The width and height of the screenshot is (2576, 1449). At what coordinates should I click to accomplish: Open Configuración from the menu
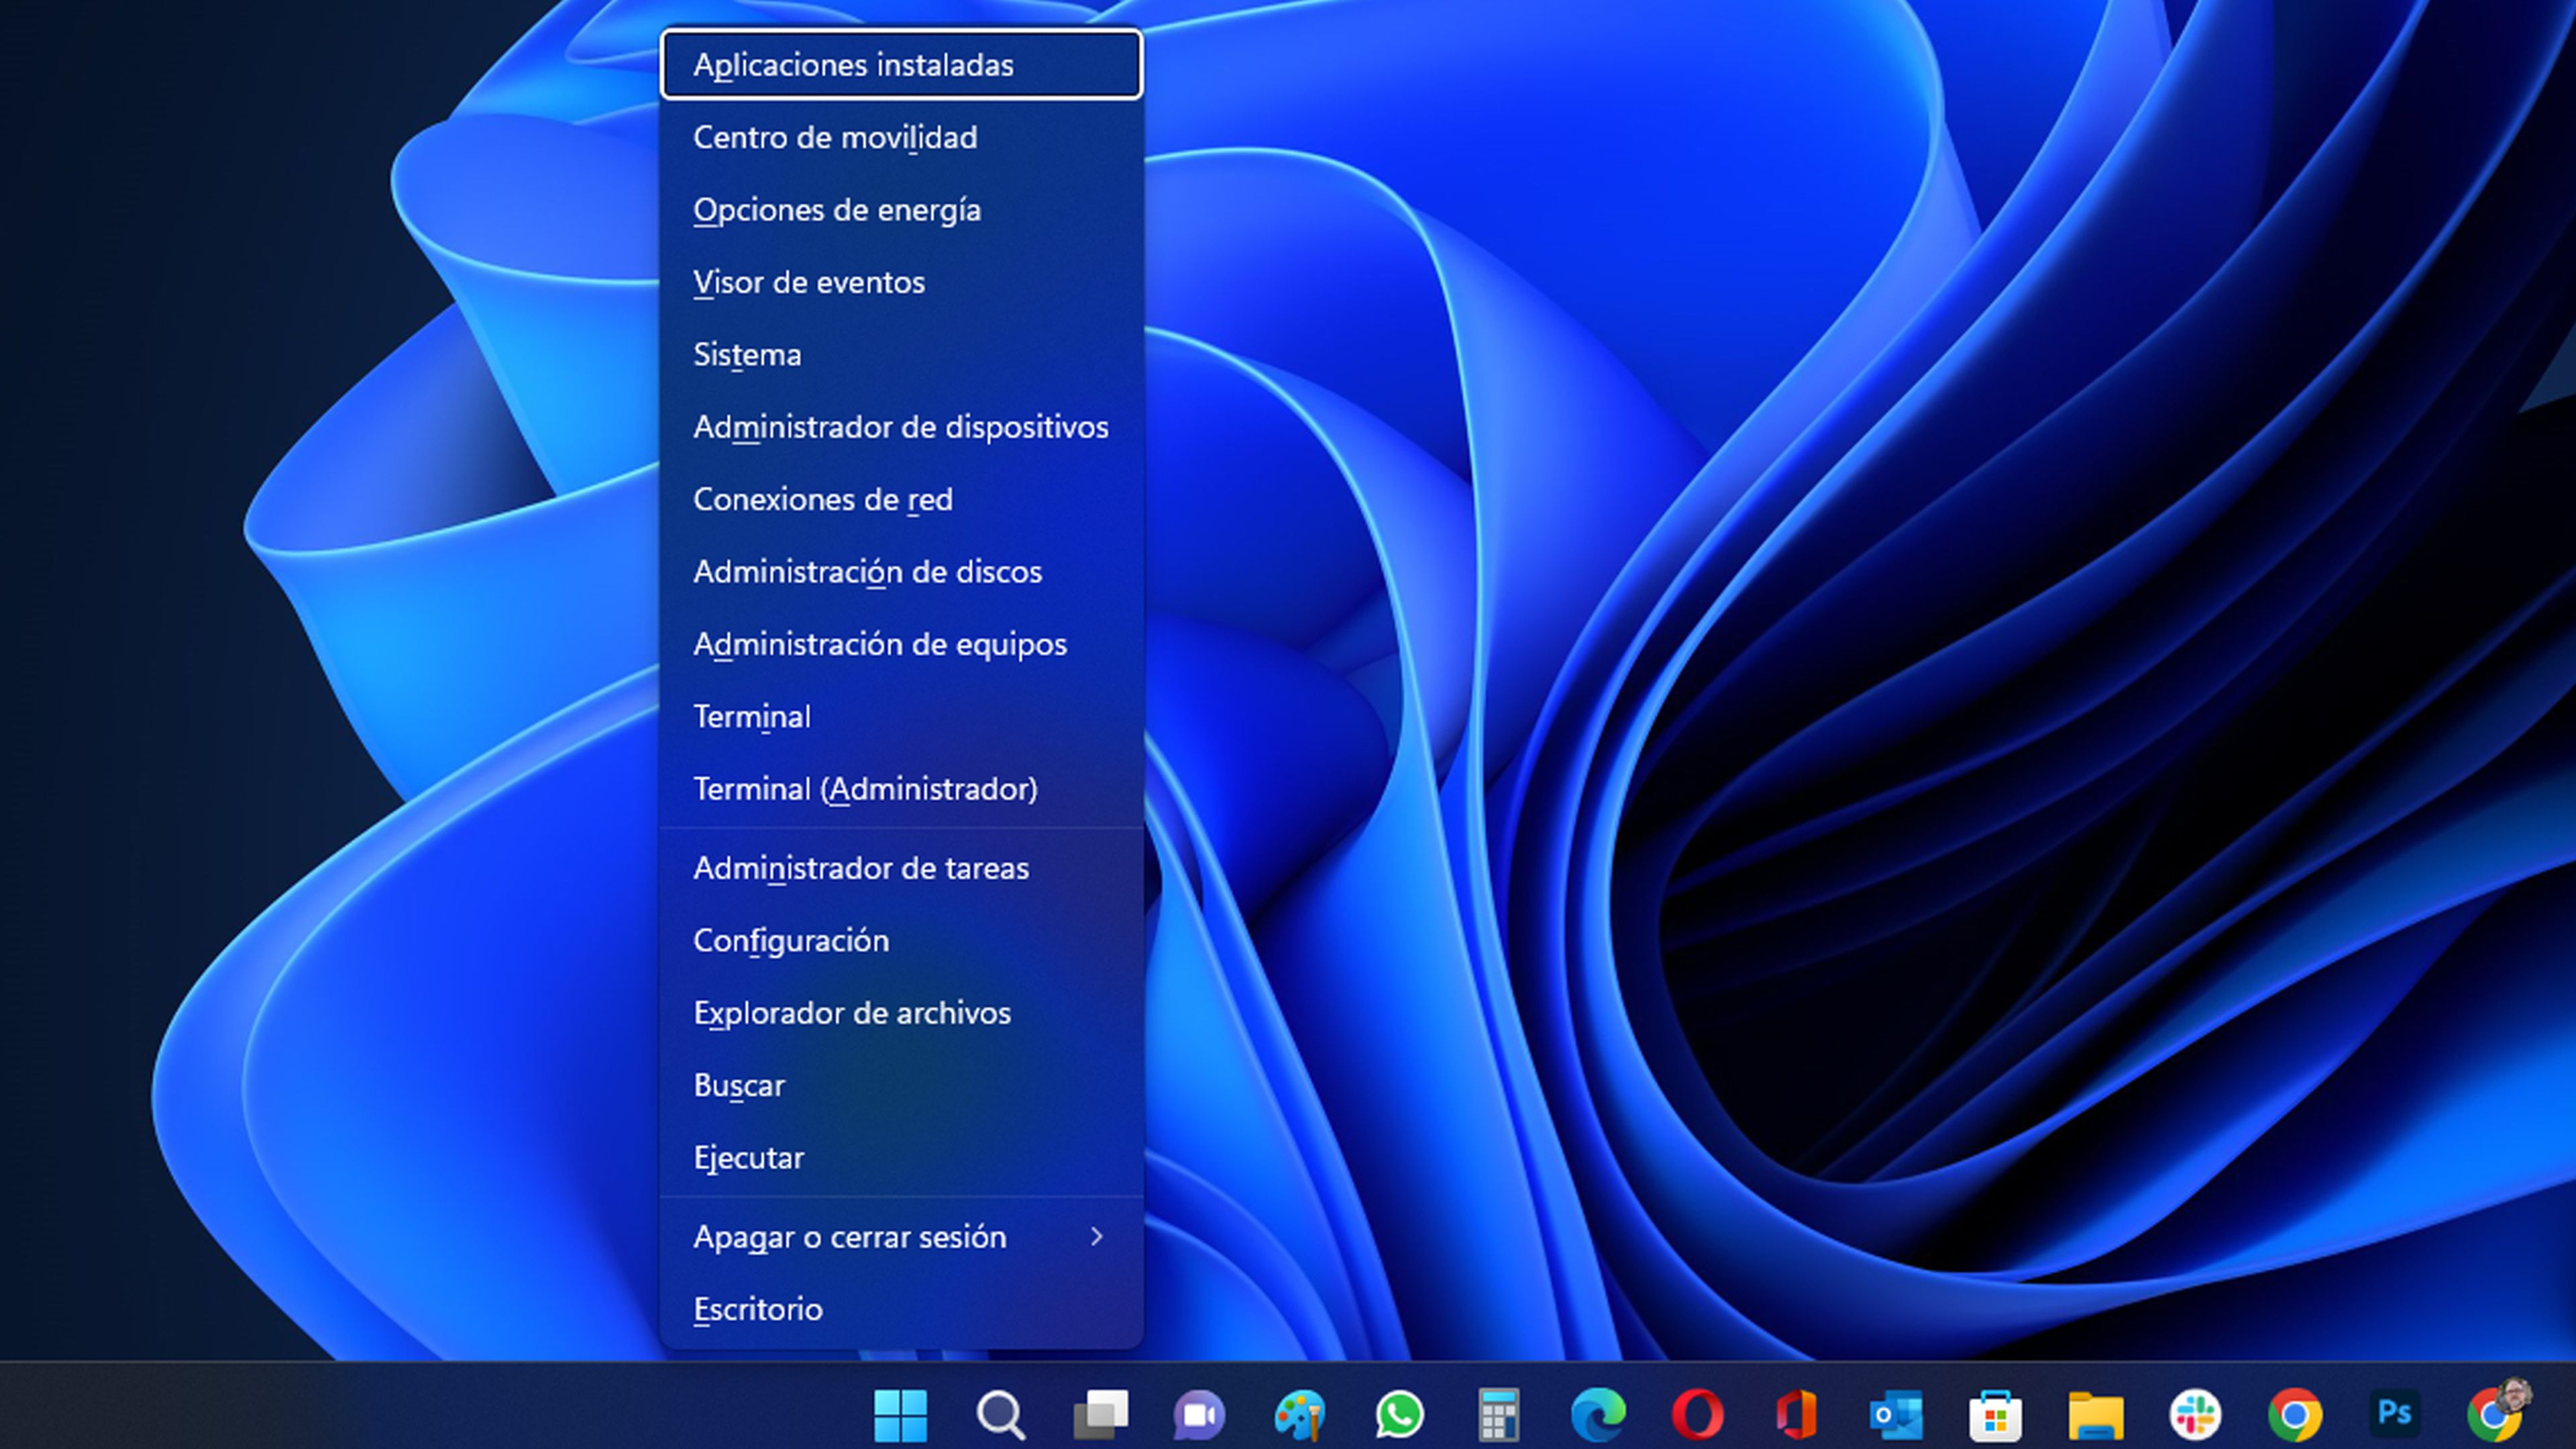pyautogui.click(x=901, y=941)
